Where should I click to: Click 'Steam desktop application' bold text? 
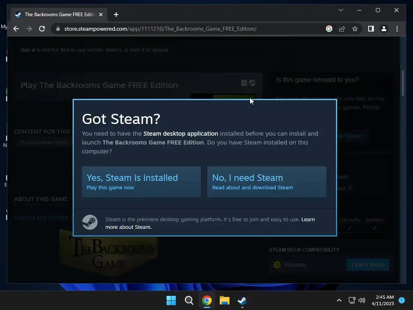(181, 134)
